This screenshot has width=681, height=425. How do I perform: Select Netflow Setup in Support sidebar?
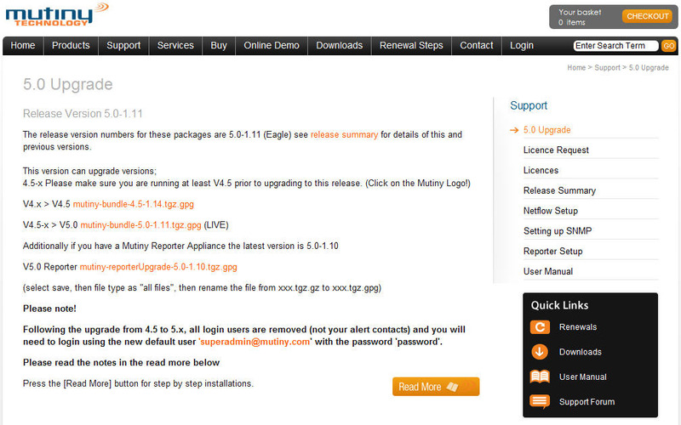click(550, 211)
